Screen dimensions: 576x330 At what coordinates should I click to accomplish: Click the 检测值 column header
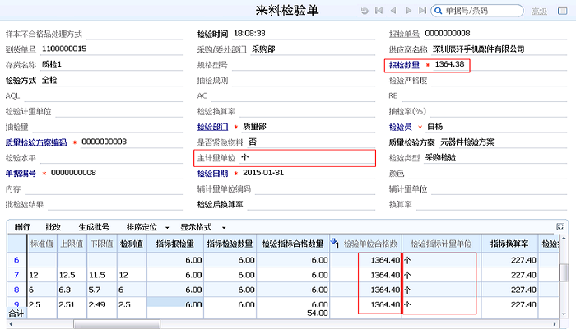click(132, 244)
